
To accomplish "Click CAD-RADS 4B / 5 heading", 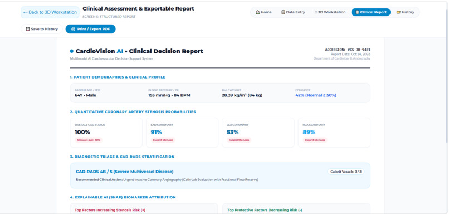I will (125, 172).
